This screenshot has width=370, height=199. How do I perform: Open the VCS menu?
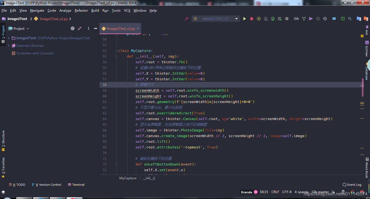pos(127,10)
